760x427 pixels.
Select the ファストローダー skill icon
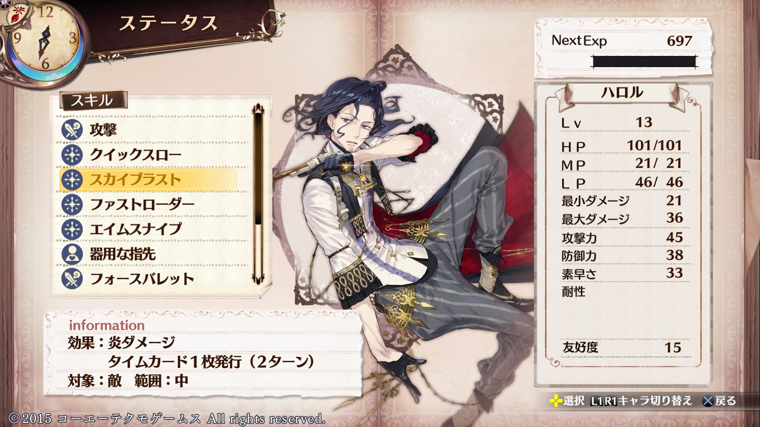point(72,205)
